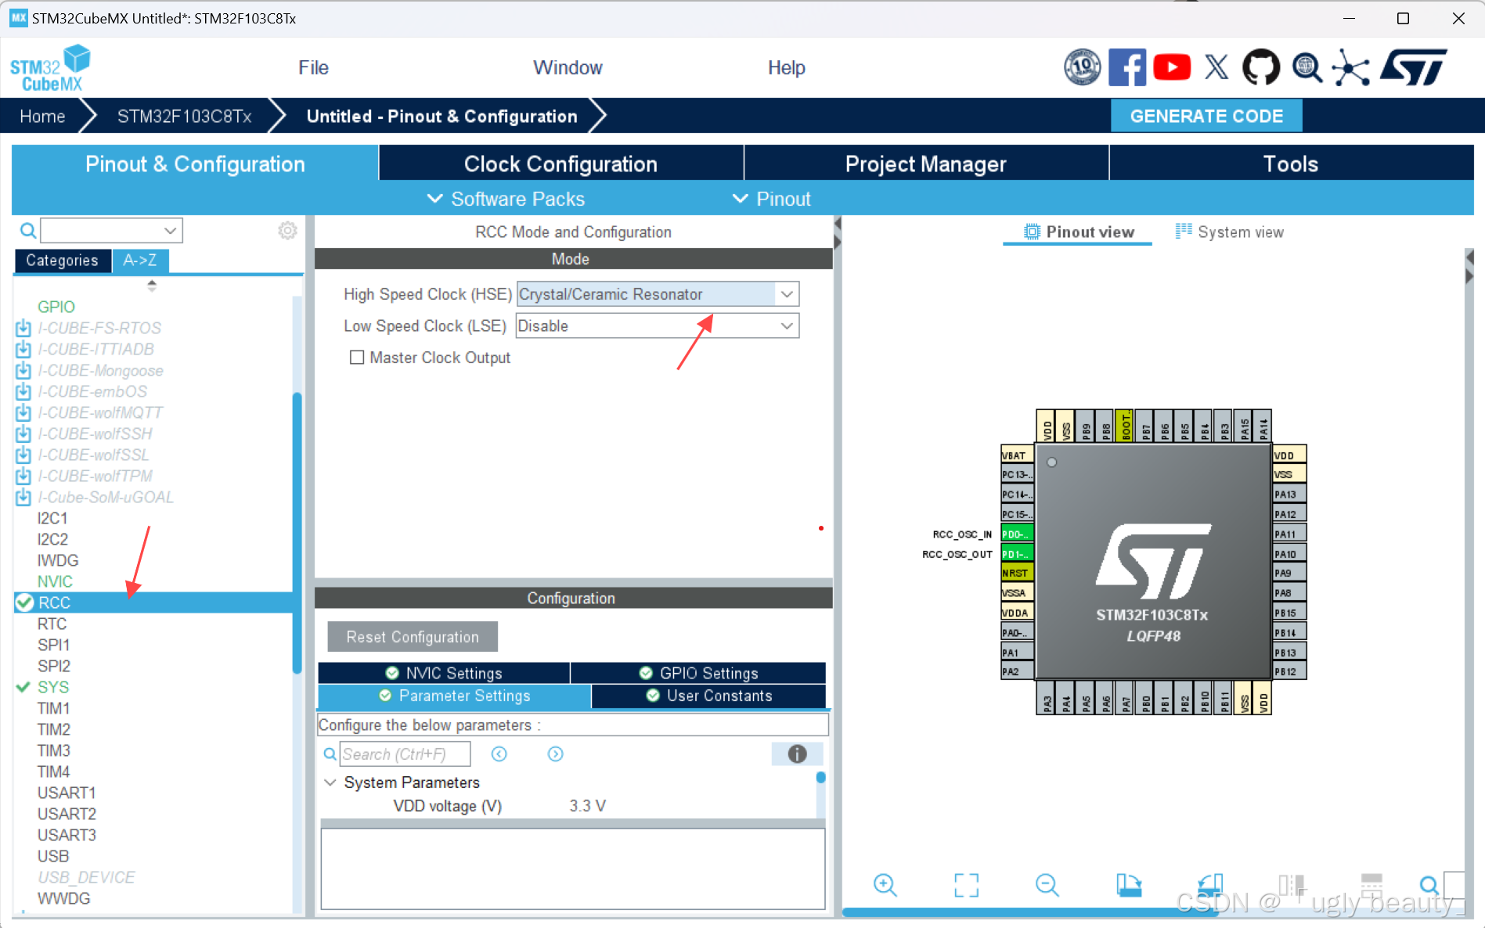Select TIM2 in the peripheral list
1485x928 pixels.
pos(54,729)
